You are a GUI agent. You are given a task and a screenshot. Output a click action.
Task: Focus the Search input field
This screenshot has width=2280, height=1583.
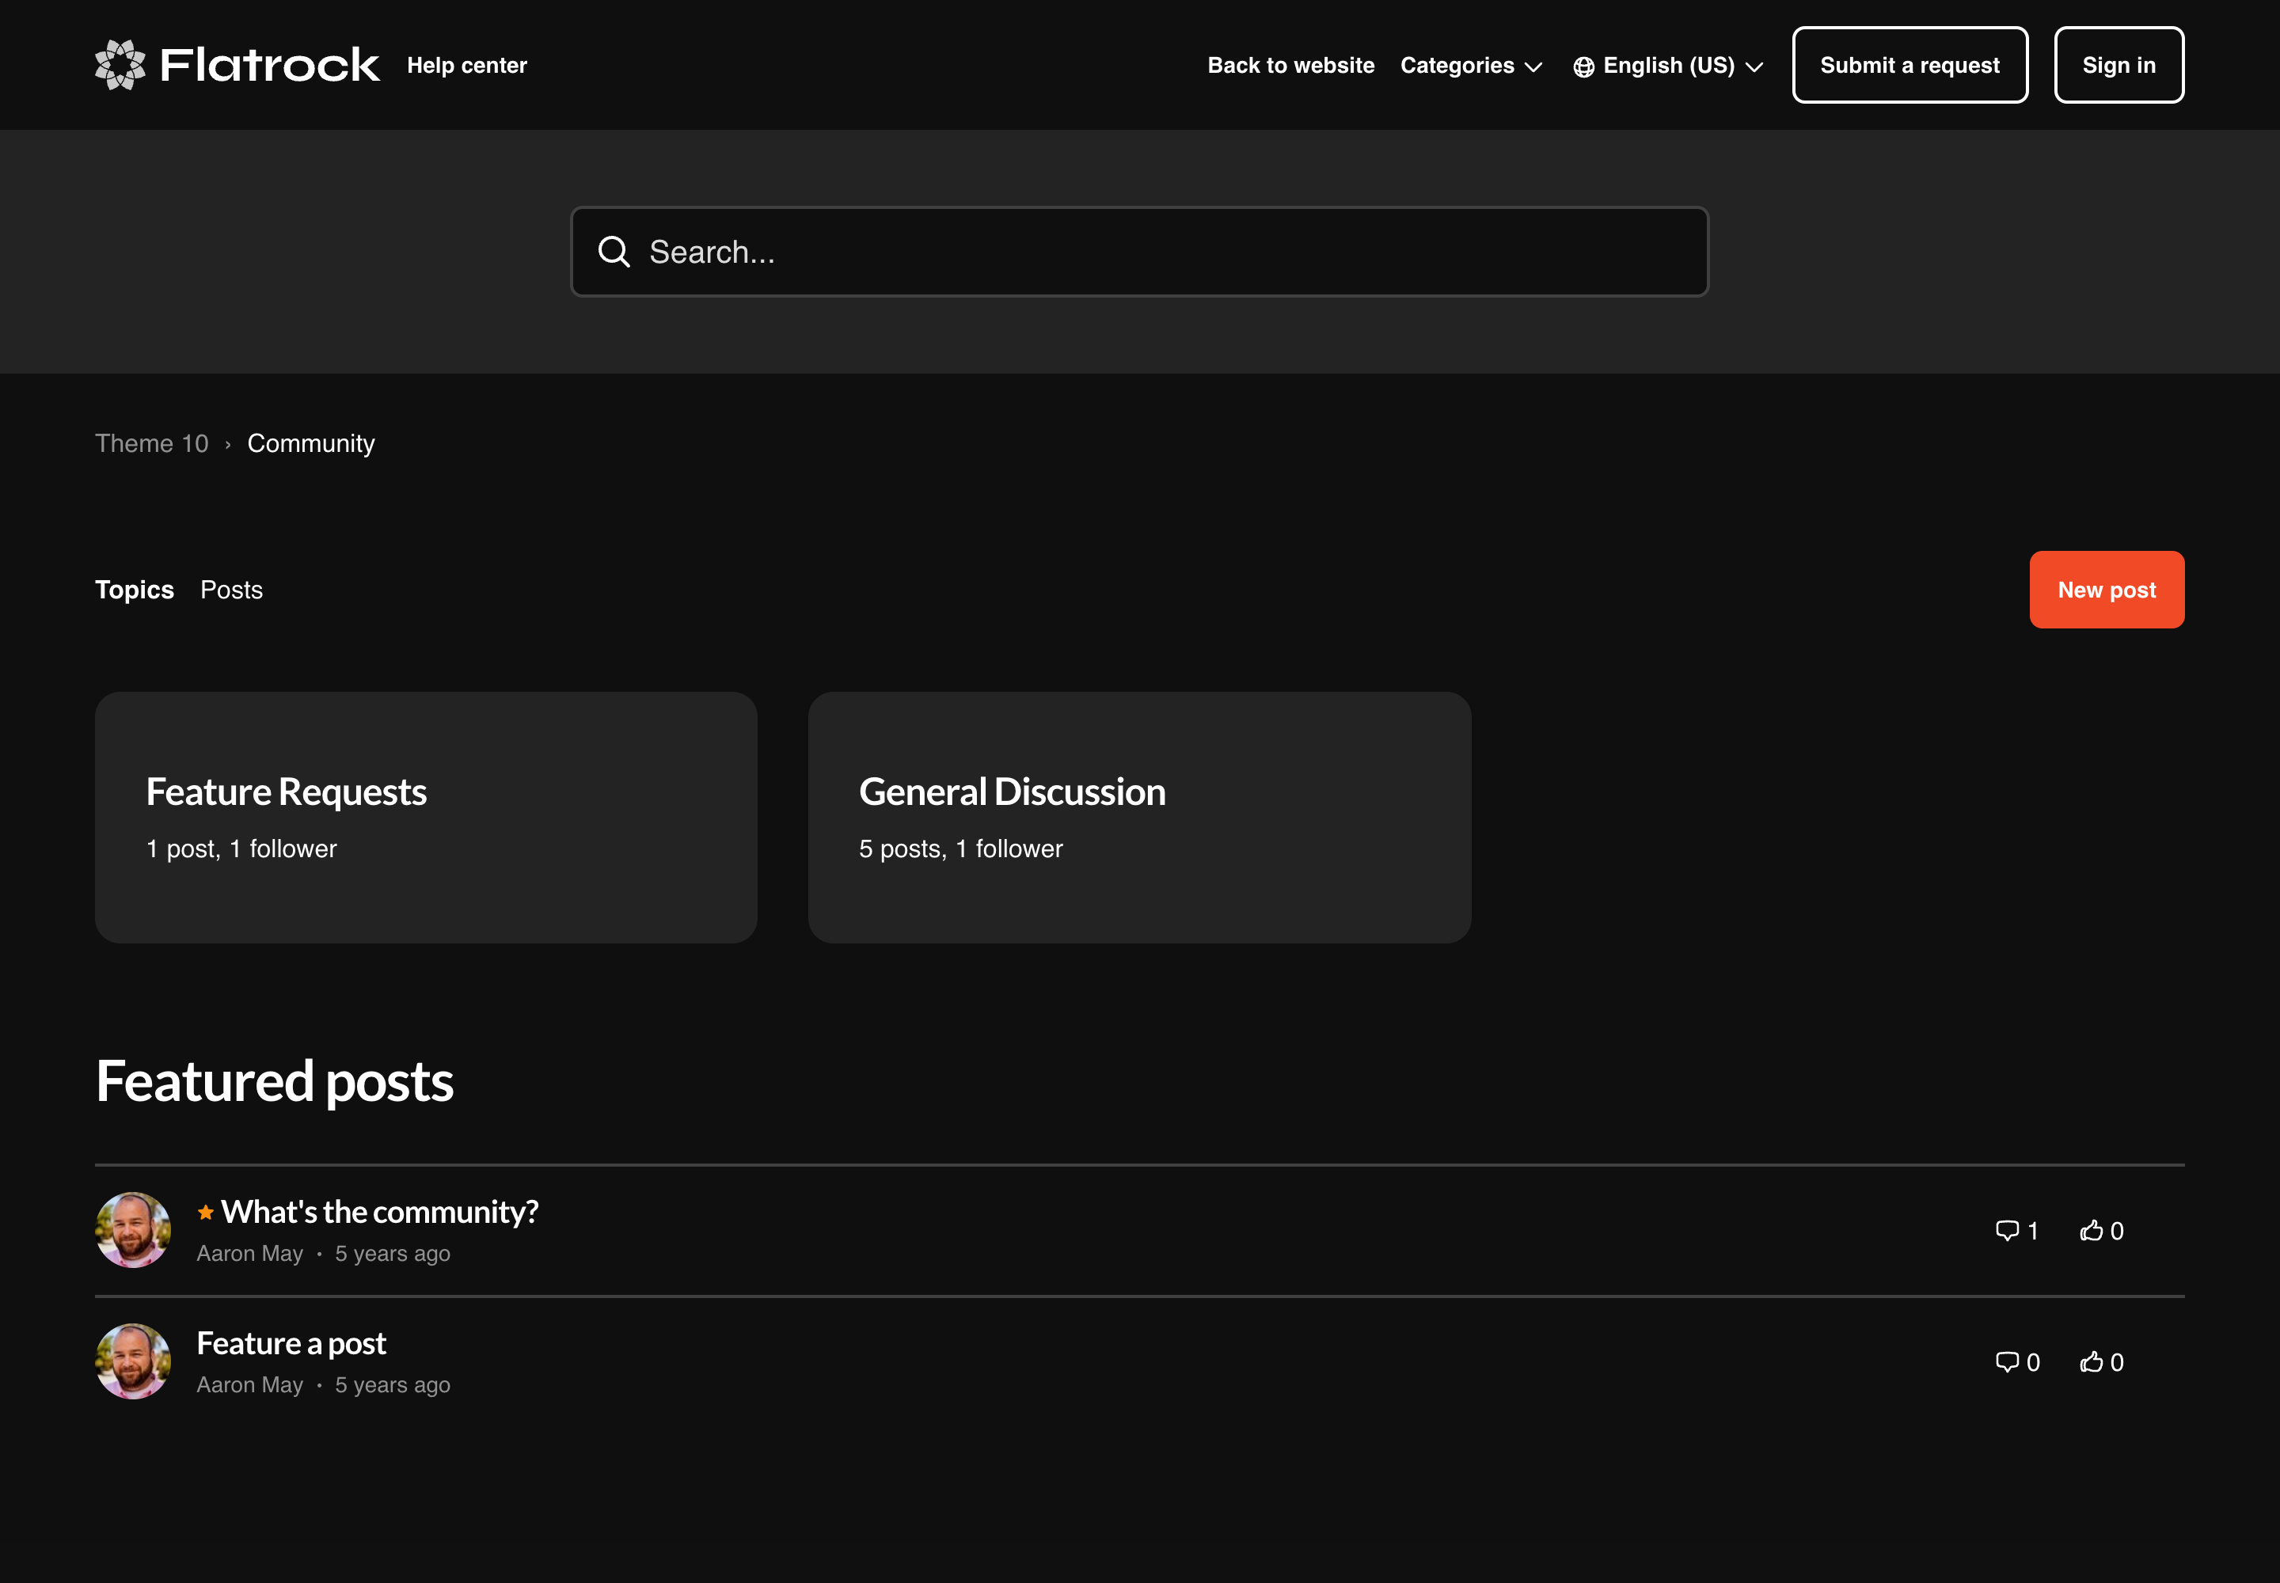click(x=1139, y=252)
